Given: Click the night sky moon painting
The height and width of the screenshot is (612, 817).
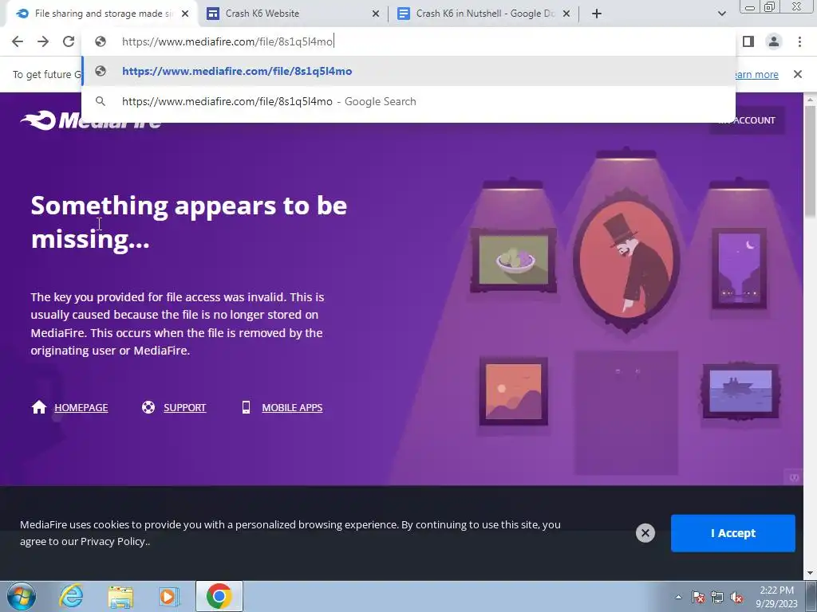Looking at the screenshot, I should click(739, 268).
